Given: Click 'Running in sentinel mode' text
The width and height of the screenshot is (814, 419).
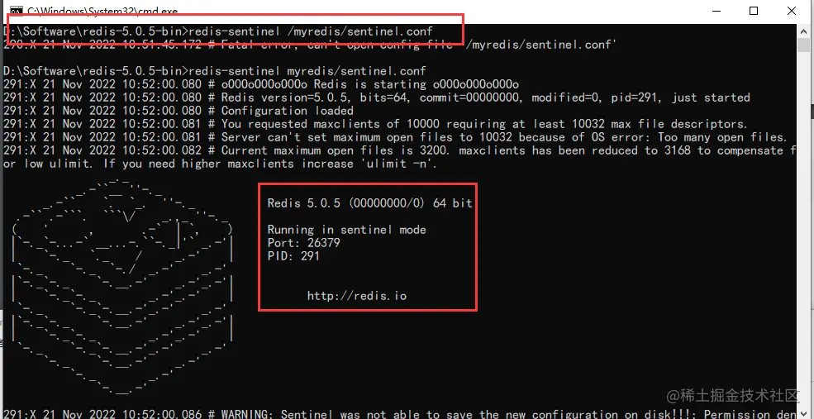Looking at the screenshot, I should (x=346, y=230).
